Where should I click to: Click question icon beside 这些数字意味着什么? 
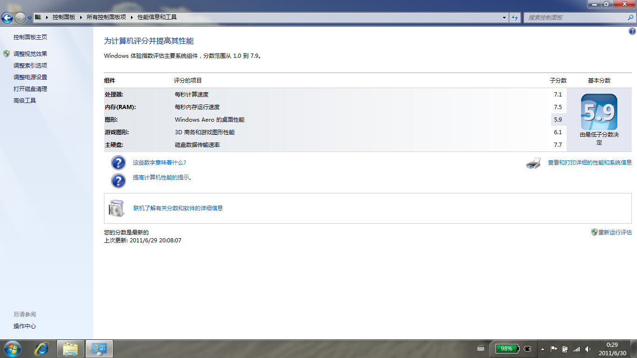click(x=118, y=163)
